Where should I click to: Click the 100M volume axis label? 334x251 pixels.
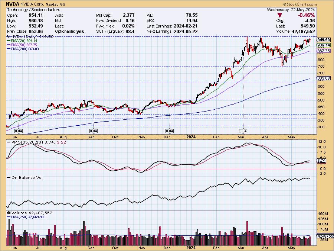click(x=323, y=224)
